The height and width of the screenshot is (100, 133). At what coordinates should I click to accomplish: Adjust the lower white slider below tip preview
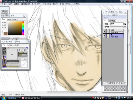13,62
